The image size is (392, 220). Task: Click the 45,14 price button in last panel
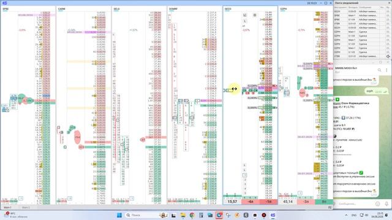288,202
